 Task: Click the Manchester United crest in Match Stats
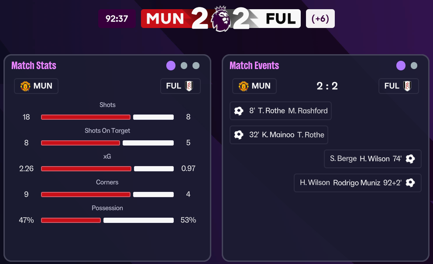point(25,86)
